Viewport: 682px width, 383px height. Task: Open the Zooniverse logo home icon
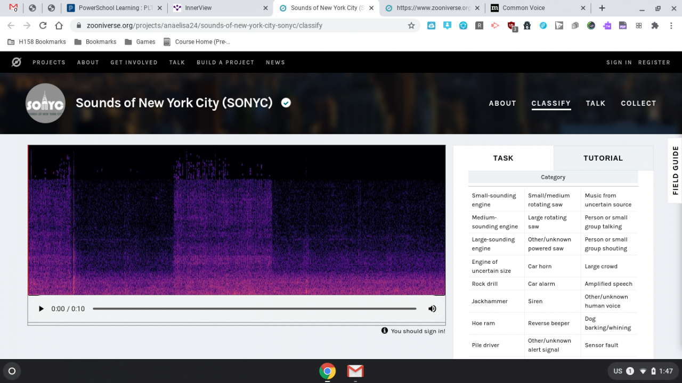[17, 62]
